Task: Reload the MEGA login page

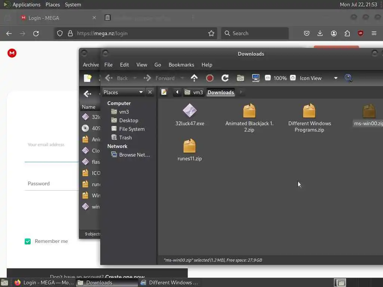Action: [36, 33]
